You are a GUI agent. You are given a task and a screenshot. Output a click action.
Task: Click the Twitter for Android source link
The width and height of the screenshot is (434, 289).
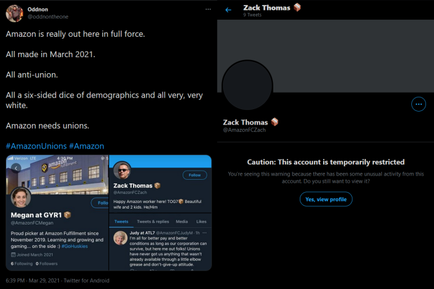click(86, 280)
